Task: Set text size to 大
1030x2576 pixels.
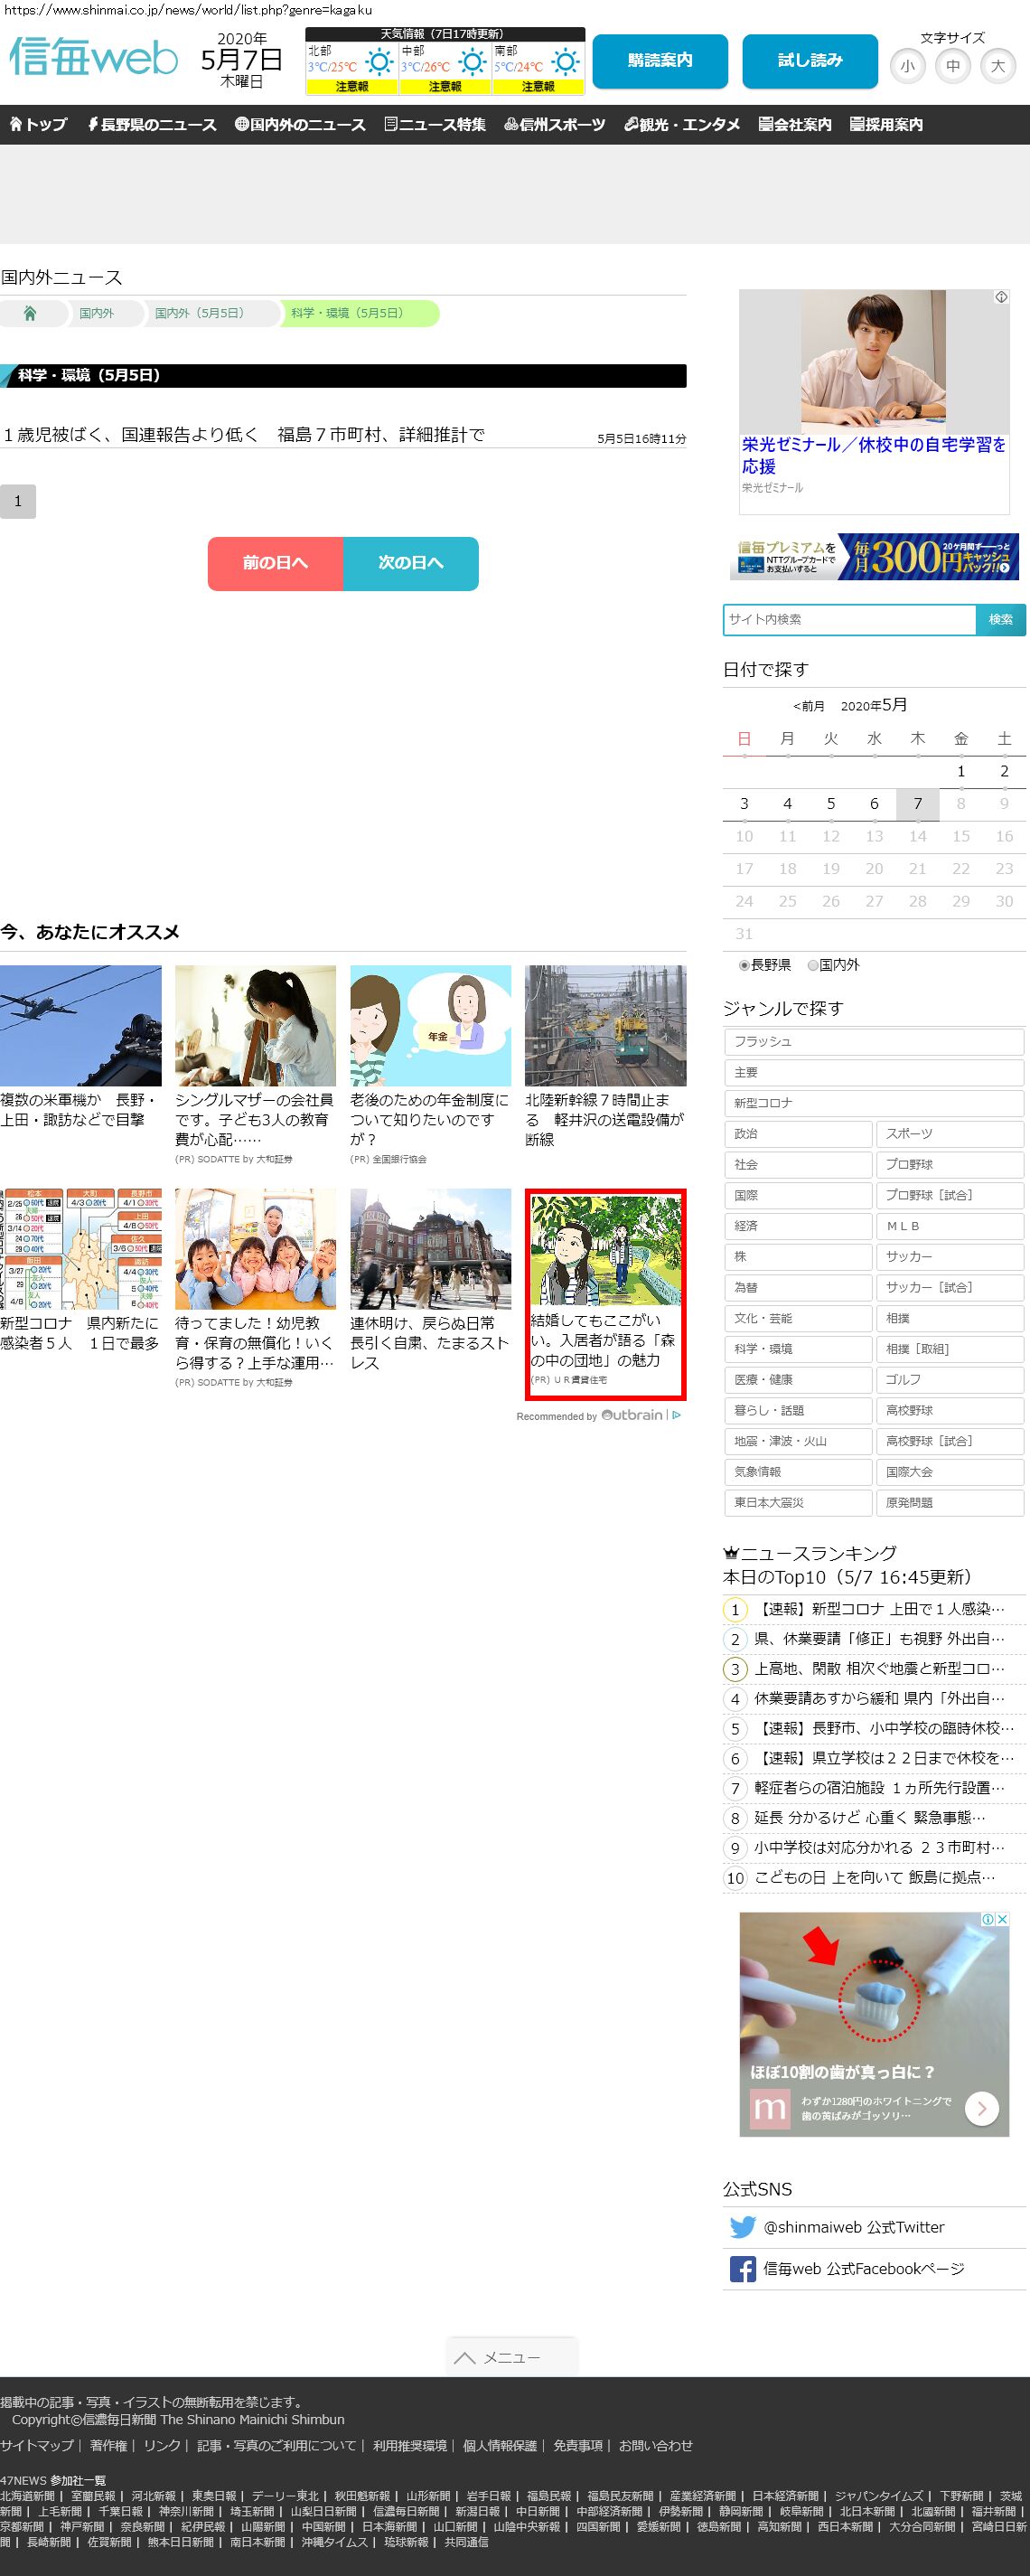Action: [997, 67]
